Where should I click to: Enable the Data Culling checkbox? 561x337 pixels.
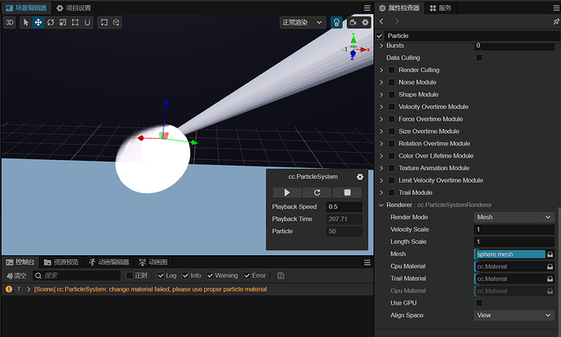479,58
